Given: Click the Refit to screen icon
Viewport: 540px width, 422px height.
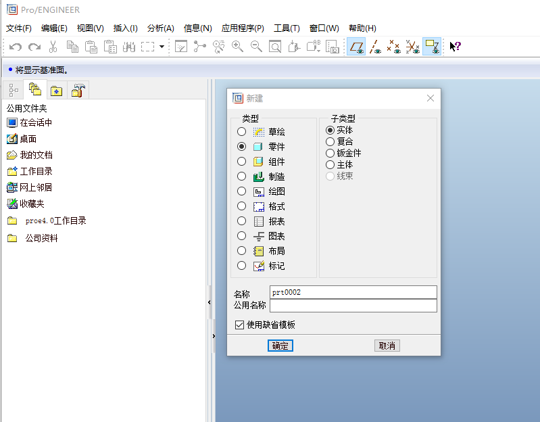Looking at the screenshot, I should click(275, 47).
